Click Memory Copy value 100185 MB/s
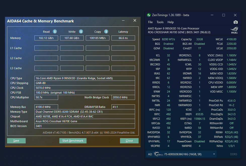This screenshot has width=246, height=166. pos(98,38)
